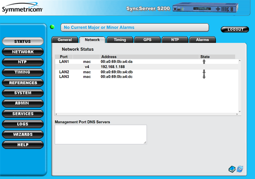The image size is (255, 179).
Task: Select the GPS tab
Action: point(147,39)
